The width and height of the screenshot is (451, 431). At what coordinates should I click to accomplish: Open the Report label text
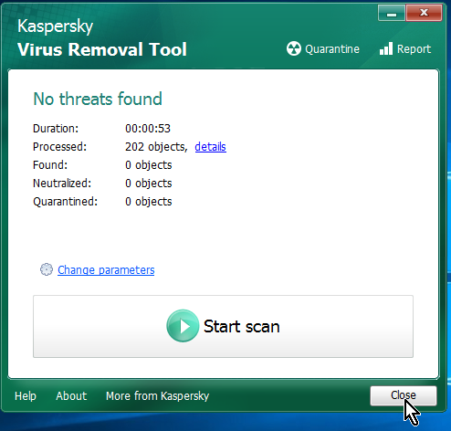(414, 49)
